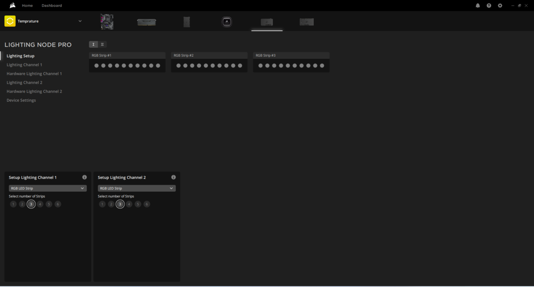
Task: Set Channel 1 strips to 4
Action: [40, 204]
